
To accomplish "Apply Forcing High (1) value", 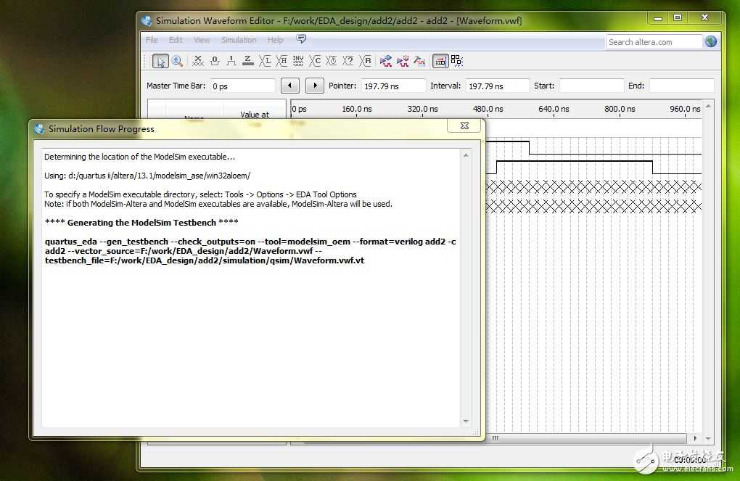I will [231, 61].
